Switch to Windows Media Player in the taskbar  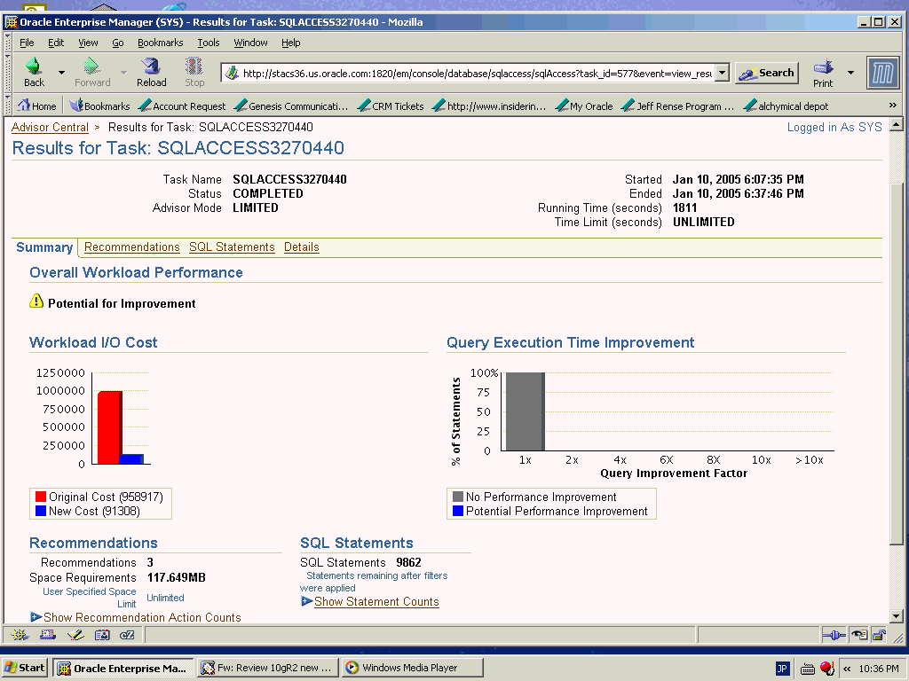point(410,668)
